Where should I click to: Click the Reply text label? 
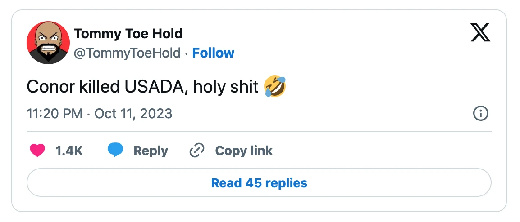(151, 151)
